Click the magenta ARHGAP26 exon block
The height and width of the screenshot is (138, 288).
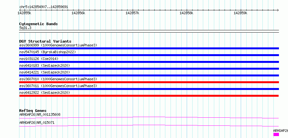276,134
